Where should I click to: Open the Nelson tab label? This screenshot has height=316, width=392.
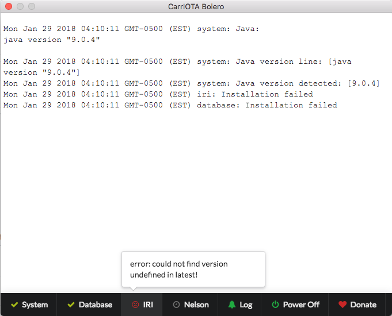click(196, 305)
